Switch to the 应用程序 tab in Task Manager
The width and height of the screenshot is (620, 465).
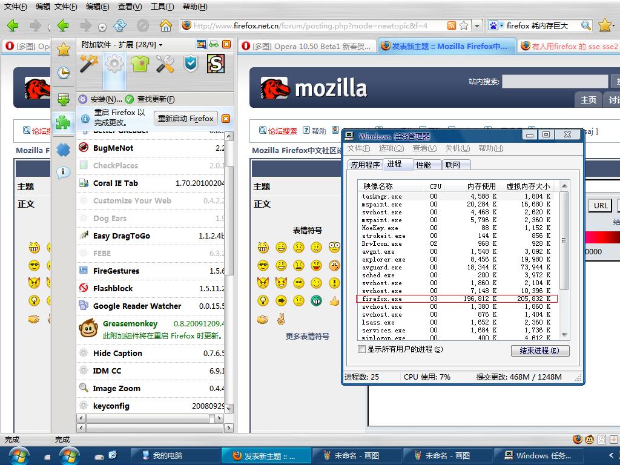point(365,165)
